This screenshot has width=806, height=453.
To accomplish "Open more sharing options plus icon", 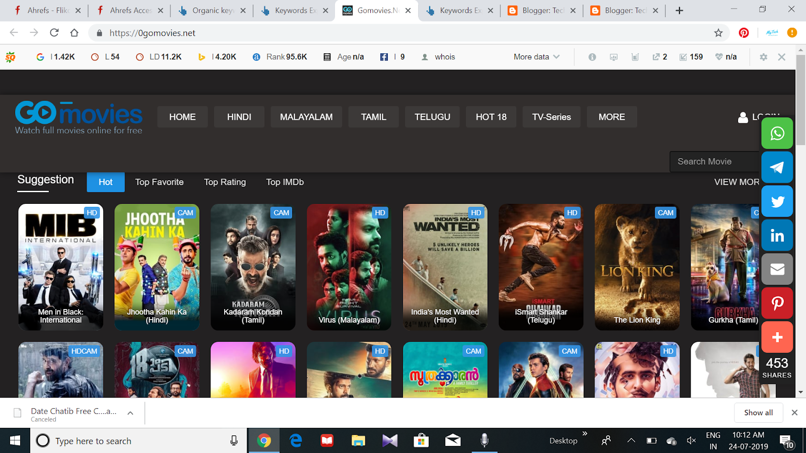I will (x=777, y=337).
